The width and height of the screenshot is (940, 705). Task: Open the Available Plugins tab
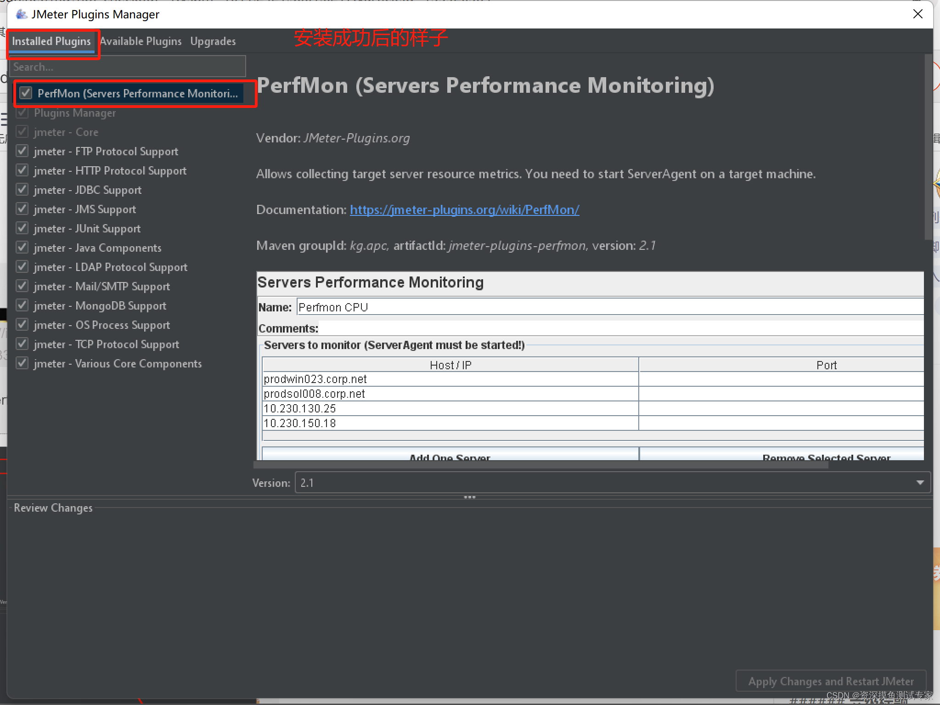click(141, 41)
